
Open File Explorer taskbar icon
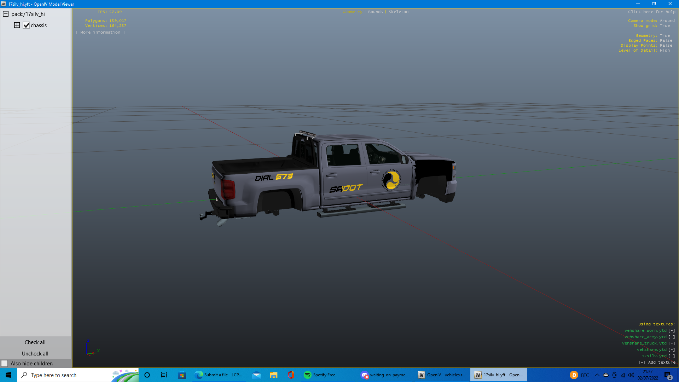click(273, 375)
